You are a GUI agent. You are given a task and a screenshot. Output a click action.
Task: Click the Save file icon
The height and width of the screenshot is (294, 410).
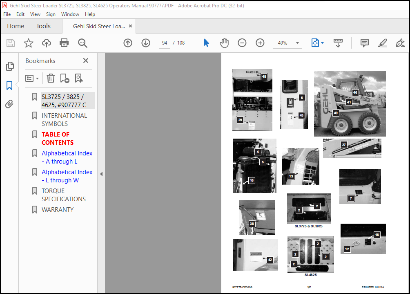click(x=11, y=43)
